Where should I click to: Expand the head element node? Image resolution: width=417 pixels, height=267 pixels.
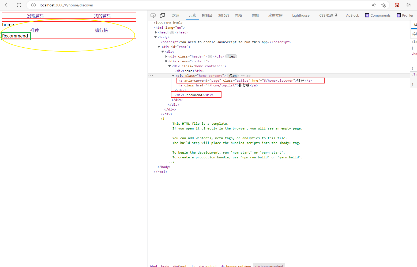pyautogui.click(x=156, y=32)
